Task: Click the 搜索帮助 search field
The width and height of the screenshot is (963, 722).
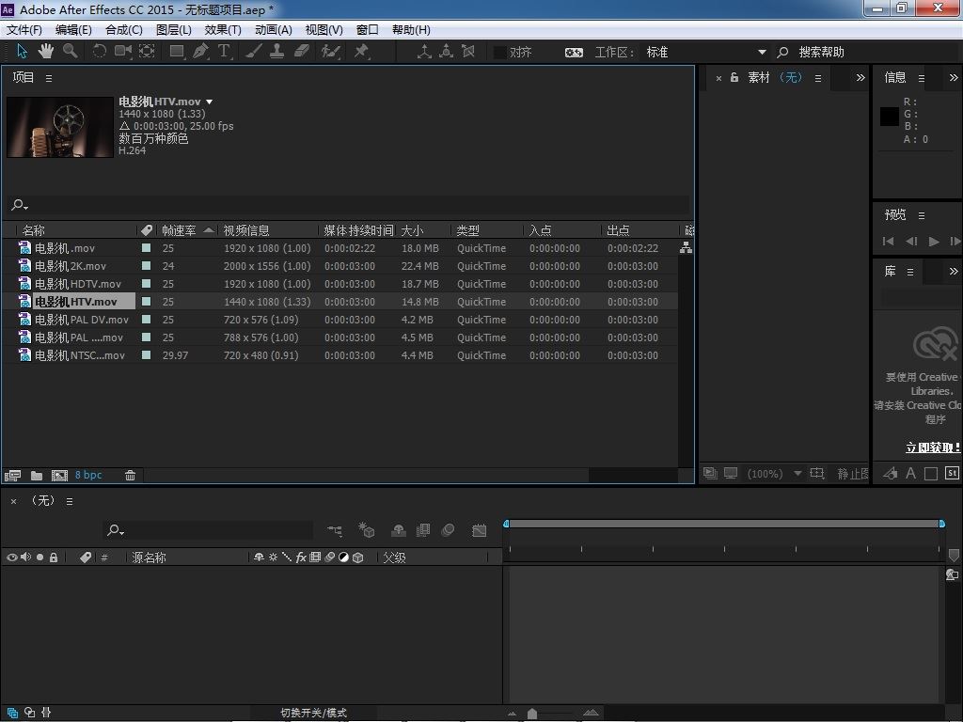Action: 866,53
